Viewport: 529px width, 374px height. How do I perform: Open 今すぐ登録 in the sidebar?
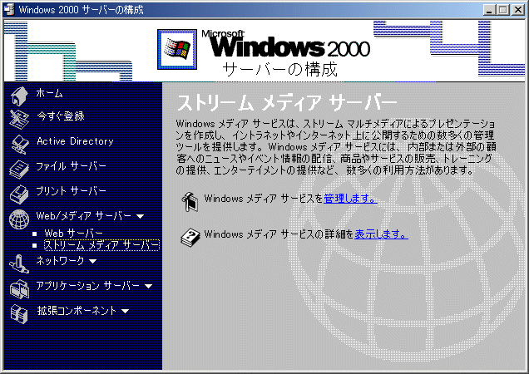pos(61,116)
